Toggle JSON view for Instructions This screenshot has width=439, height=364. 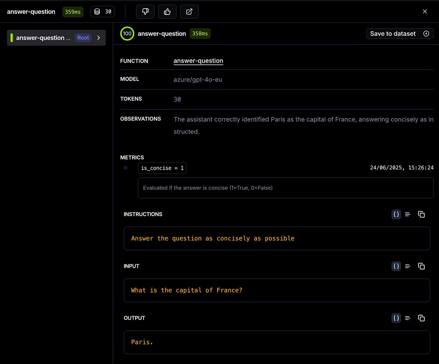[x=396, y=214]
